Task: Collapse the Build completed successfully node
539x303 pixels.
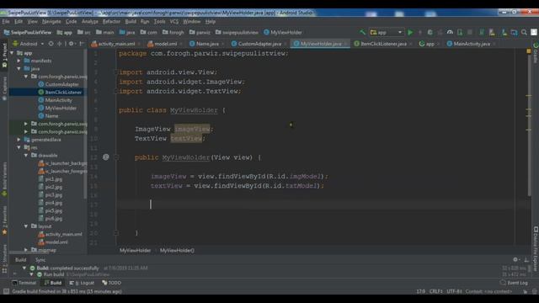Action: [x=24, y=268]
